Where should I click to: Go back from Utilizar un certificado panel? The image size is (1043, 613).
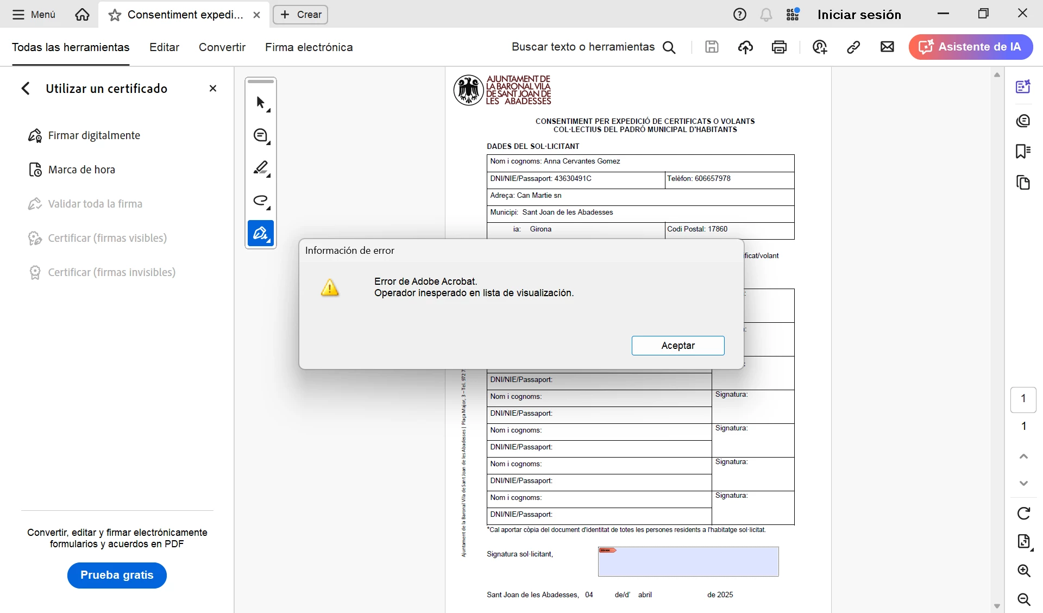26,89
